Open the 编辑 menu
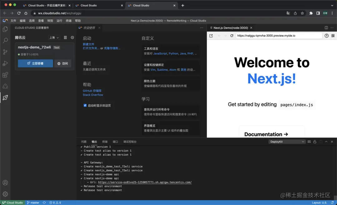The height and width of the screenshot is (205, 337). (22, 21)
